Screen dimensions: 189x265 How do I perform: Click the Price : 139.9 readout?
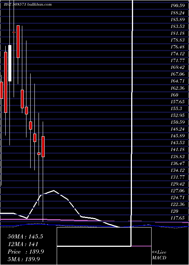(x=26, y=252)
